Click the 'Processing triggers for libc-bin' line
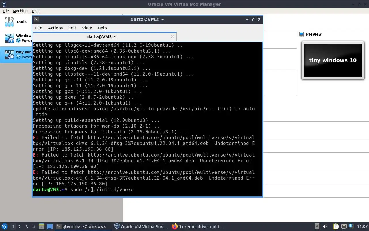 point(110,132)
